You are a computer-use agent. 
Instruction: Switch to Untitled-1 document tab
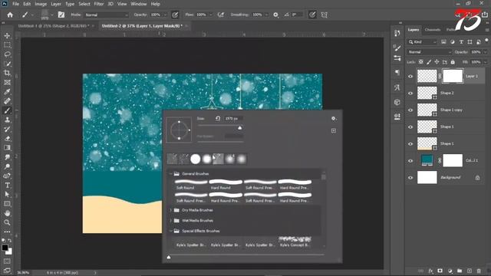click(53, 26)
